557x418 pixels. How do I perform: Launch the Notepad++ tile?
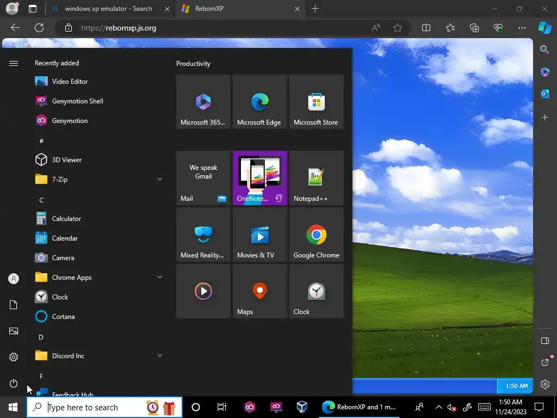click(317, 178)
